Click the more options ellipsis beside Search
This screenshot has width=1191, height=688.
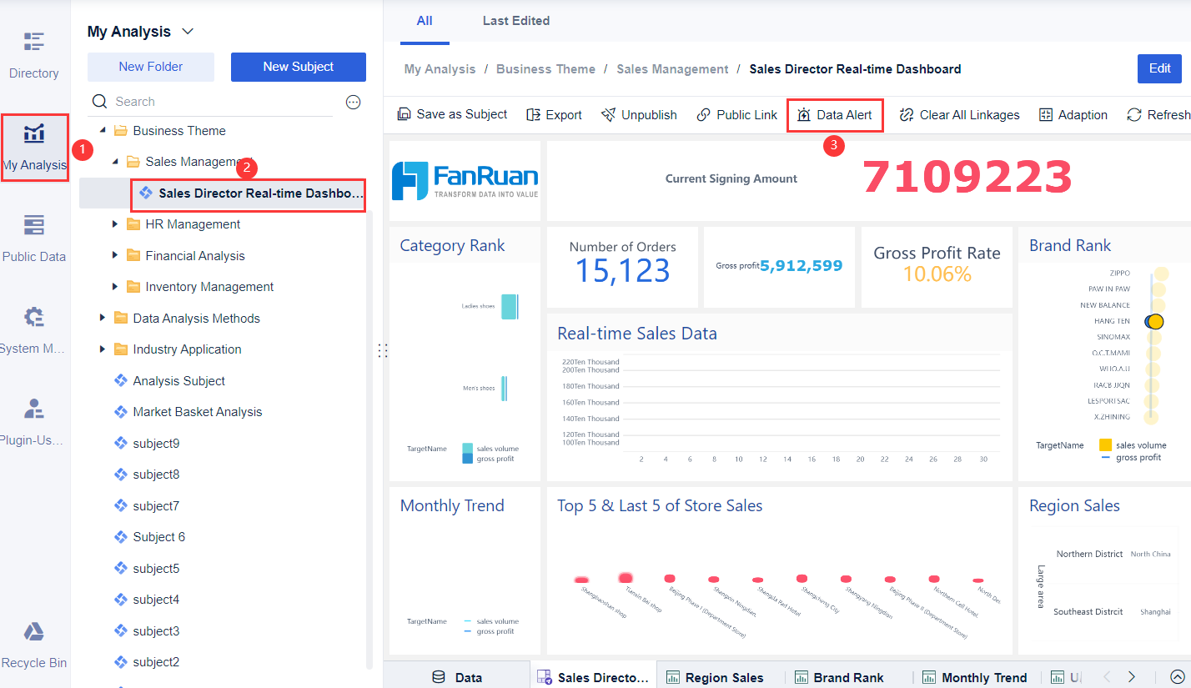[x=353, y=102]
